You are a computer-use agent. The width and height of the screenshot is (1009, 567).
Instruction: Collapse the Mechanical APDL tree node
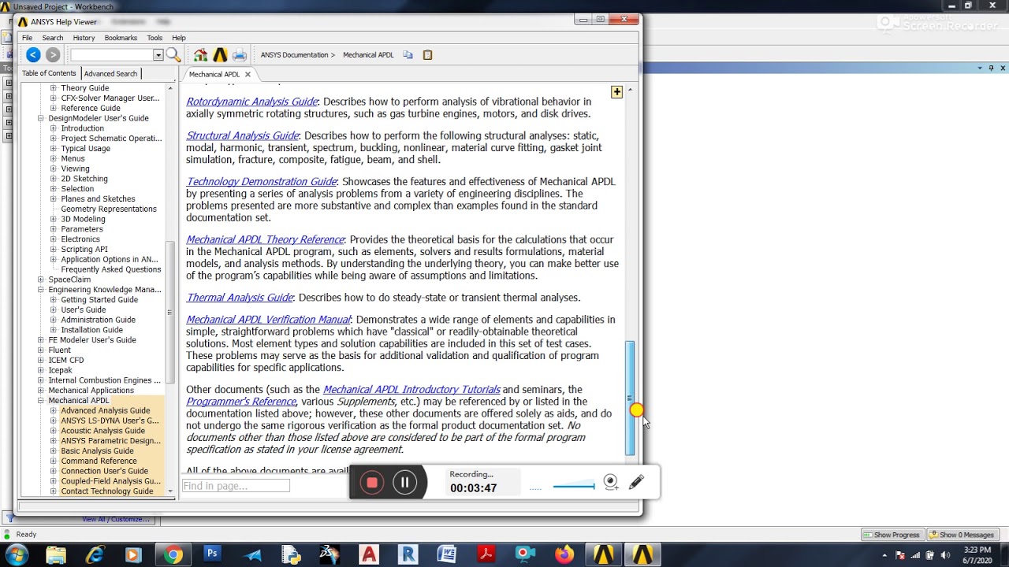point(41,400)
